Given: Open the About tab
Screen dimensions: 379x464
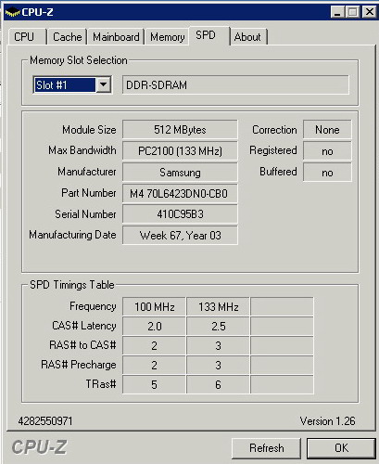Looking at the screenshot, I should (x=247, y=37).
